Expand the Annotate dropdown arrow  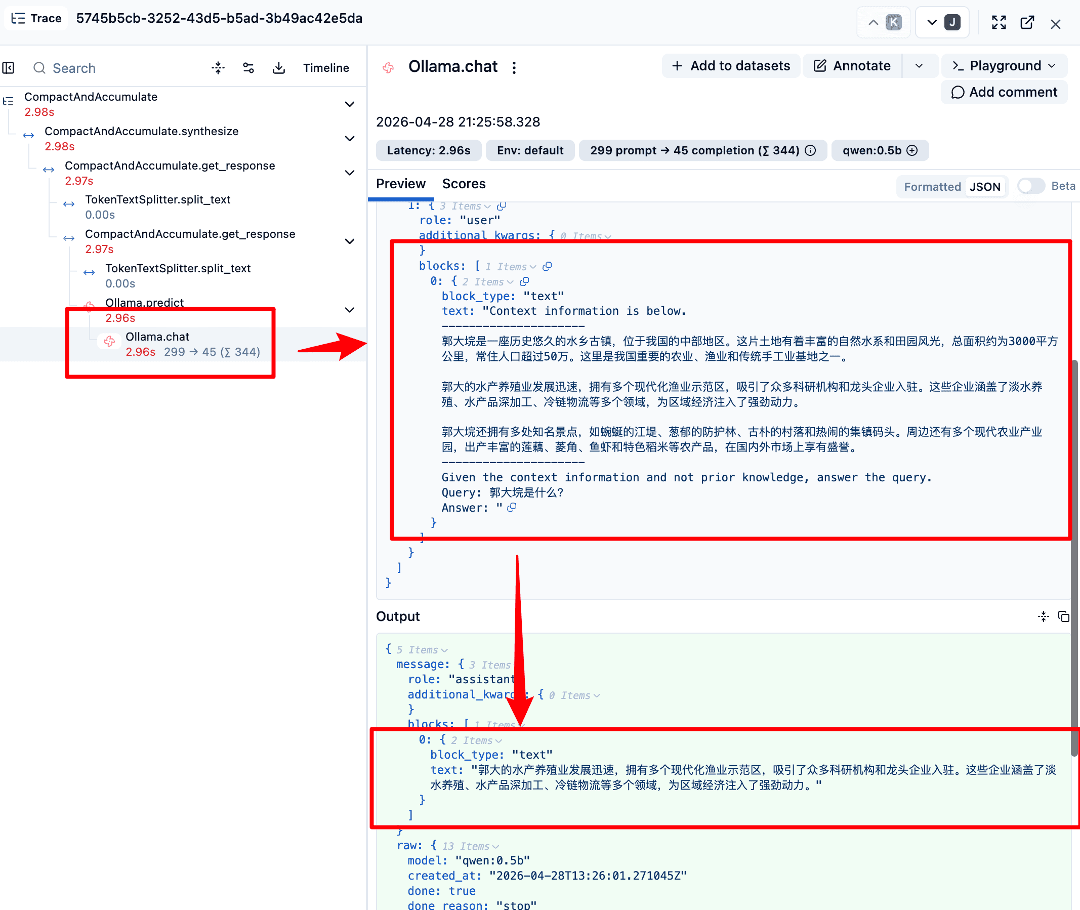click(x=919, y=65)
